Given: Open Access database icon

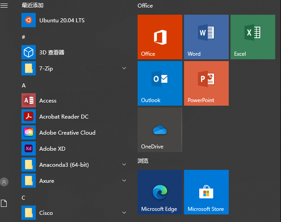Looking at the screenshot, I should (x=29, y=100).
